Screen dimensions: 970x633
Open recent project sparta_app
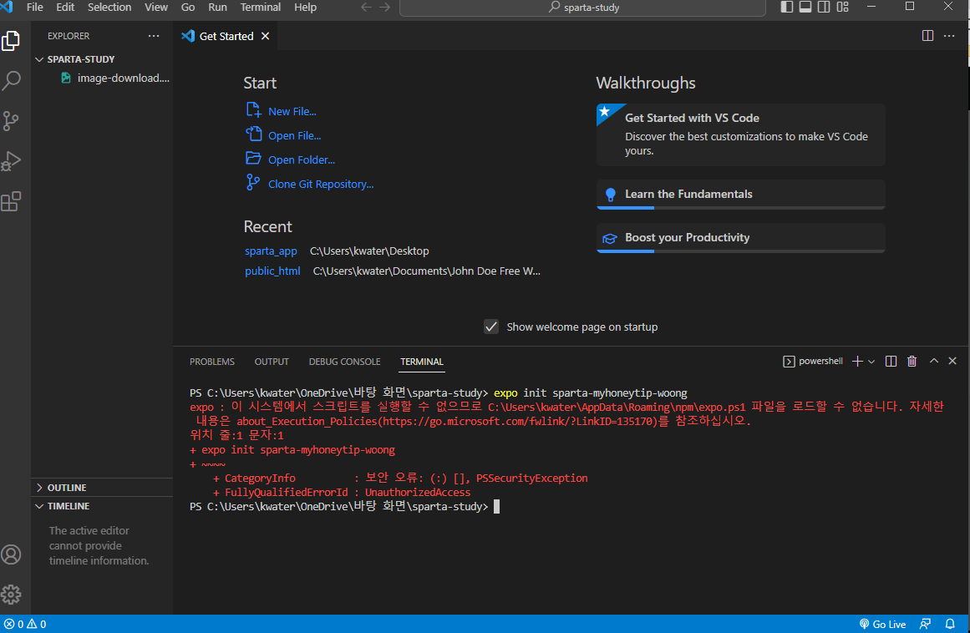coord(271,251)
